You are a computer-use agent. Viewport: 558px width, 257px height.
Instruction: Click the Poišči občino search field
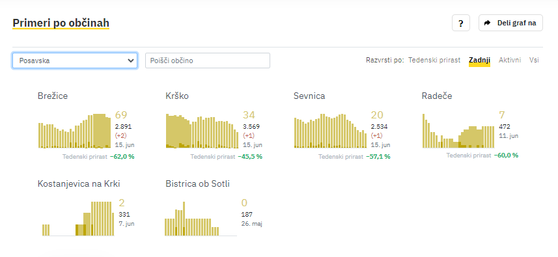[x=208, y=61]
